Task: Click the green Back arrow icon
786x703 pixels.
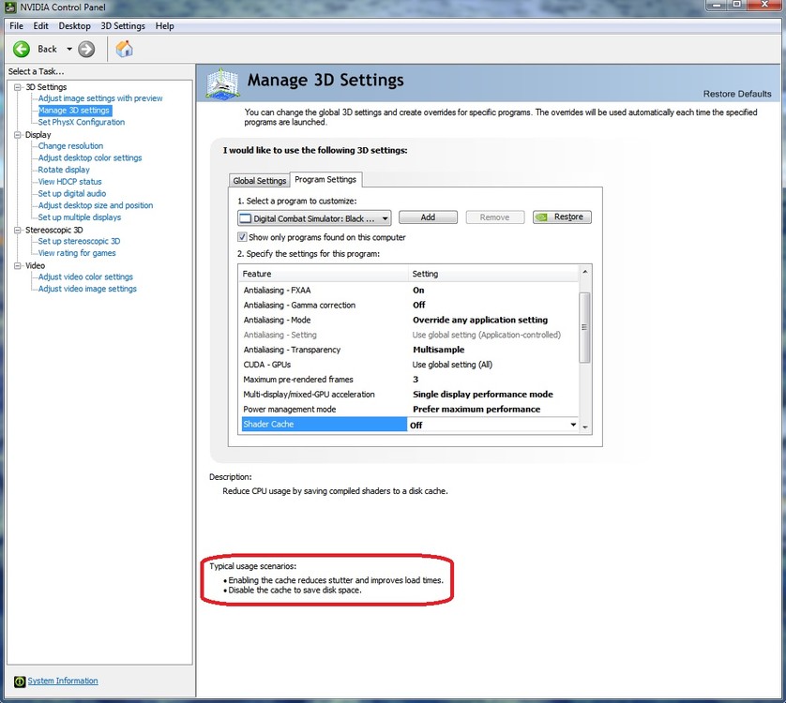Action: [x=22, y=49]
